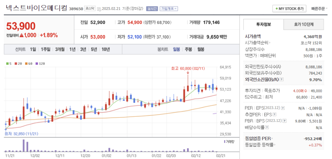Select the 주봉 candle chart option
Image resolution: width=332 pixels, height=159 pixels.
tap(188, 49)
